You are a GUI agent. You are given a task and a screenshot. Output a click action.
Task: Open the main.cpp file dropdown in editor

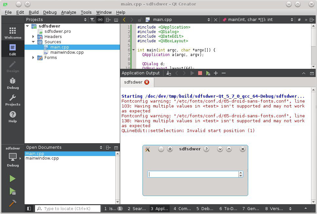209,20
